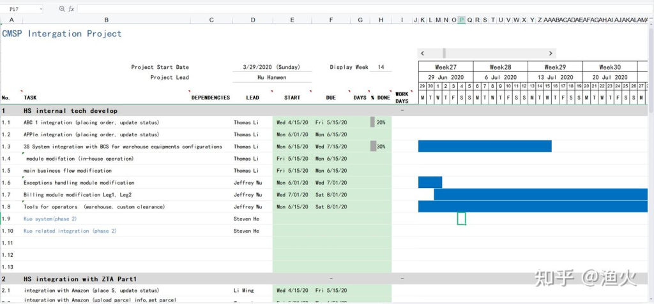Click the Week28 header in timeline
The width and height of the screenshot is (654, 304).
click(x=500, y=67)
